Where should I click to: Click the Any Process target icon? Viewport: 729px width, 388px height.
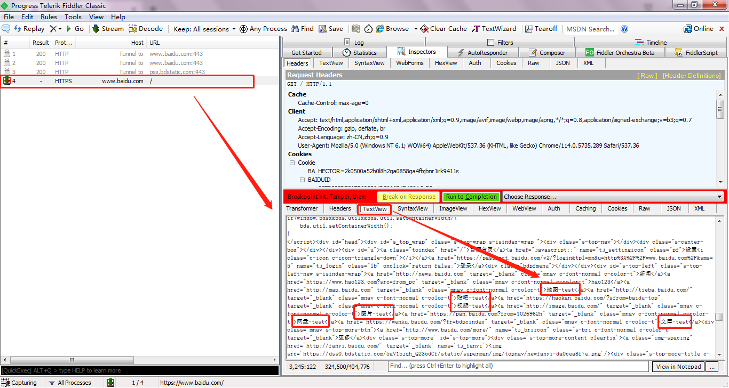tap(243, 29)
